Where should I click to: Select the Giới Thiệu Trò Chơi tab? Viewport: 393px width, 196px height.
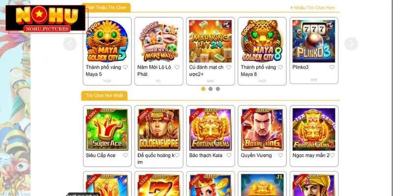click(106, 7)
